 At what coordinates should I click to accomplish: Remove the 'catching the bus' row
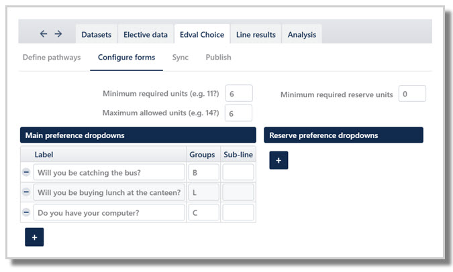click(26, 172)
